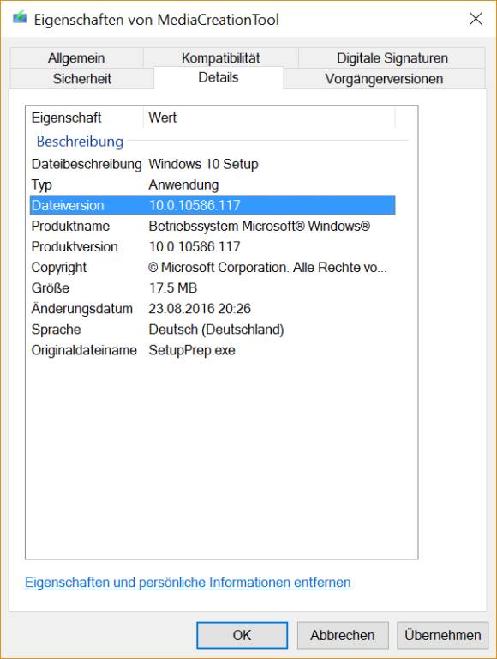This screenshot has width=497, height=659.
Task: Click link to remove properties and personal information
Action: [188, 583]
